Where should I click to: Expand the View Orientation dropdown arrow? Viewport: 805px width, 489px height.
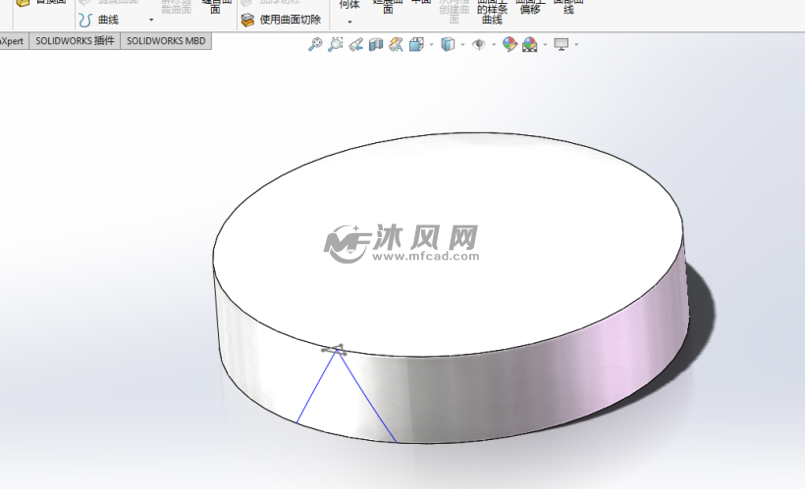[431, 45]
